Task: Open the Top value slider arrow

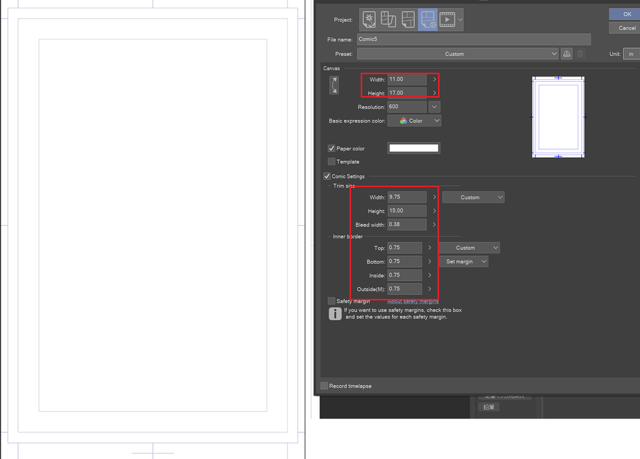Action: coord(429,248)
